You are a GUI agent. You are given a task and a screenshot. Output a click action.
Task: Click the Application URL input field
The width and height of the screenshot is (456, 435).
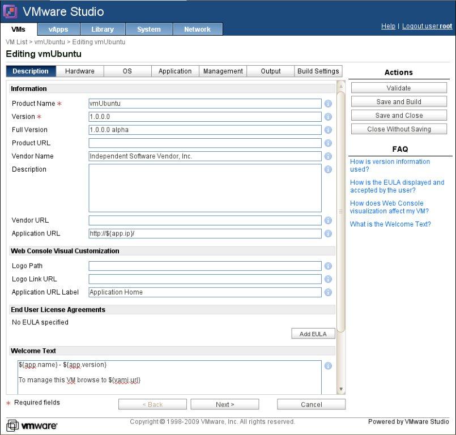(x=205, y=233)
